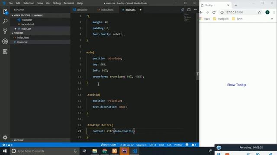Image resolution: width=277 pixels, height=155 pixels.
Task: Click the browser forward arrow
Action: [x=207, y=12]
